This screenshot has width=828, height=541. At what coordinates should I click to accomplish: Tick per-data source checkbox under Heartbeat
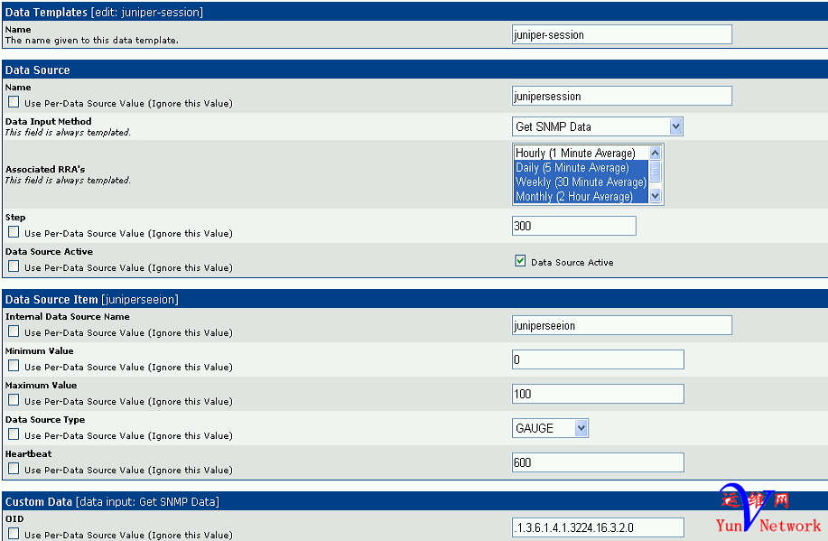pyautogui.click(x=14, y=469)
